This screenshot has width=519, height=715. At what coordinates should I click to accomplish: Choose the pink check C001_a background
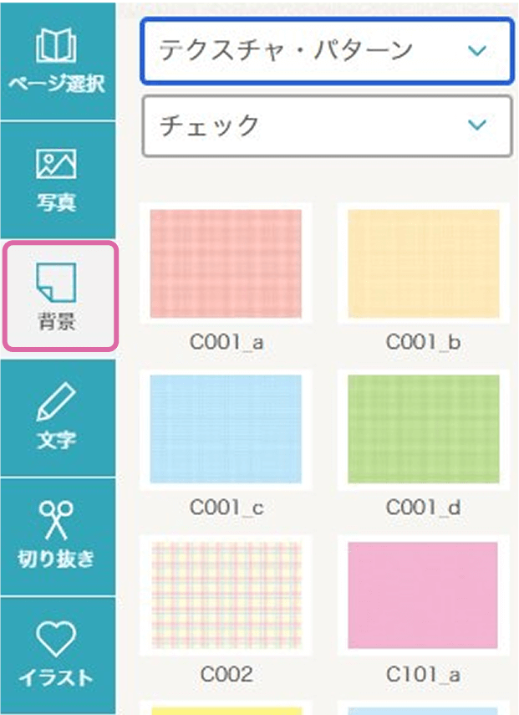click(226, 263)
